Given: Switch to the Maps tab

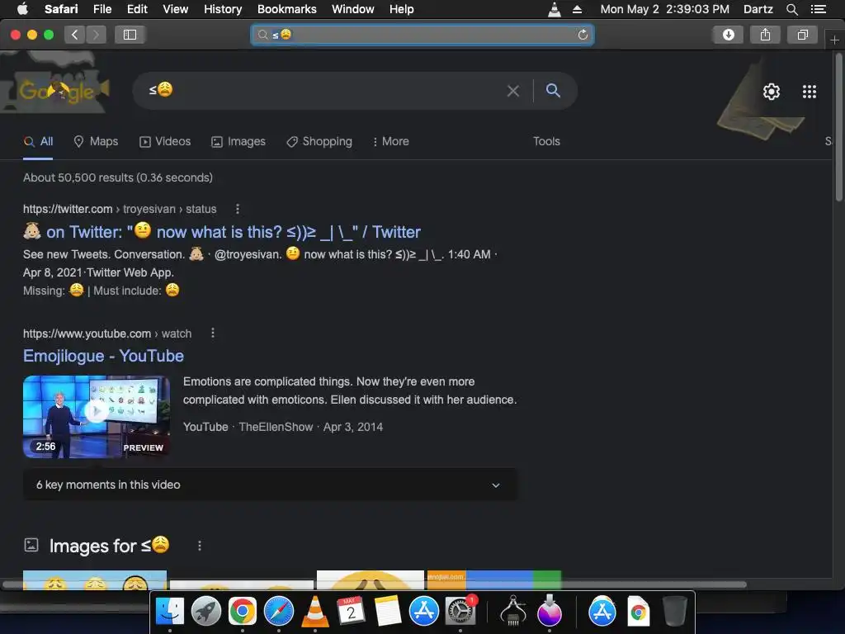Looking at the screenshot, I should point(96,141).
